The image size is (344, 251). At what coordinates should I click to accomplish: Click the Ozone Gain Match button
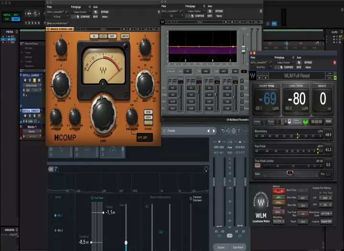238,247
